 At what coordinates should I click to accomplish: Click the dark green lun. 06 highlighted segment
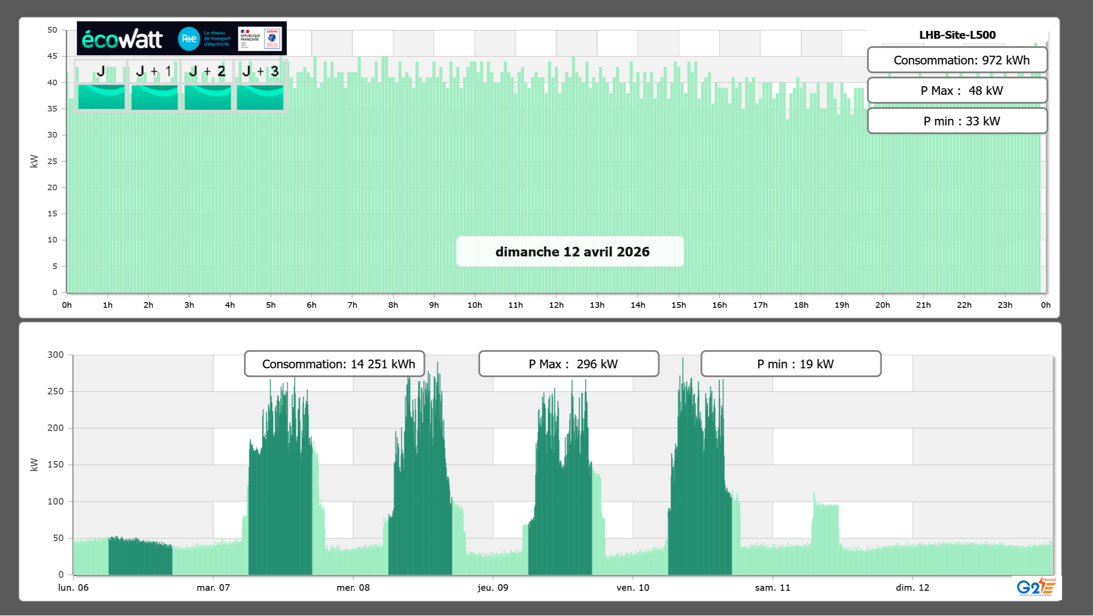click(x=140, y=557)
